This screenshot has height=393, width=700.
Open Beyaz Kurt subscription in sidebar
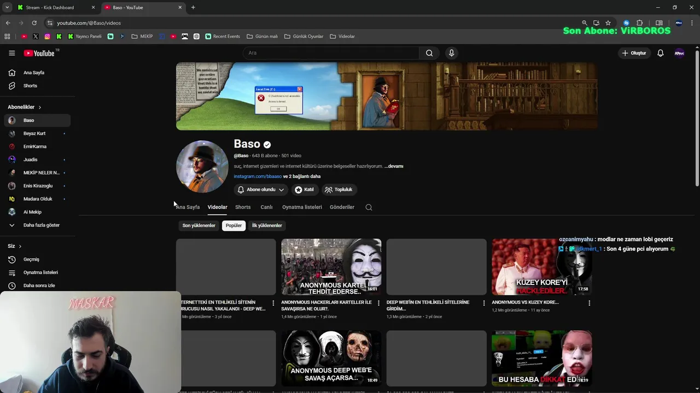[x=37, y=133]
